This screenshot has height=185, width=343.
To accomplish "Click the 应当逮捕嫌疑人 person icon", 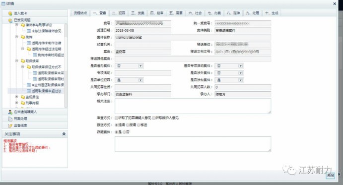I will pyautogui.click(x=10, y=112).
